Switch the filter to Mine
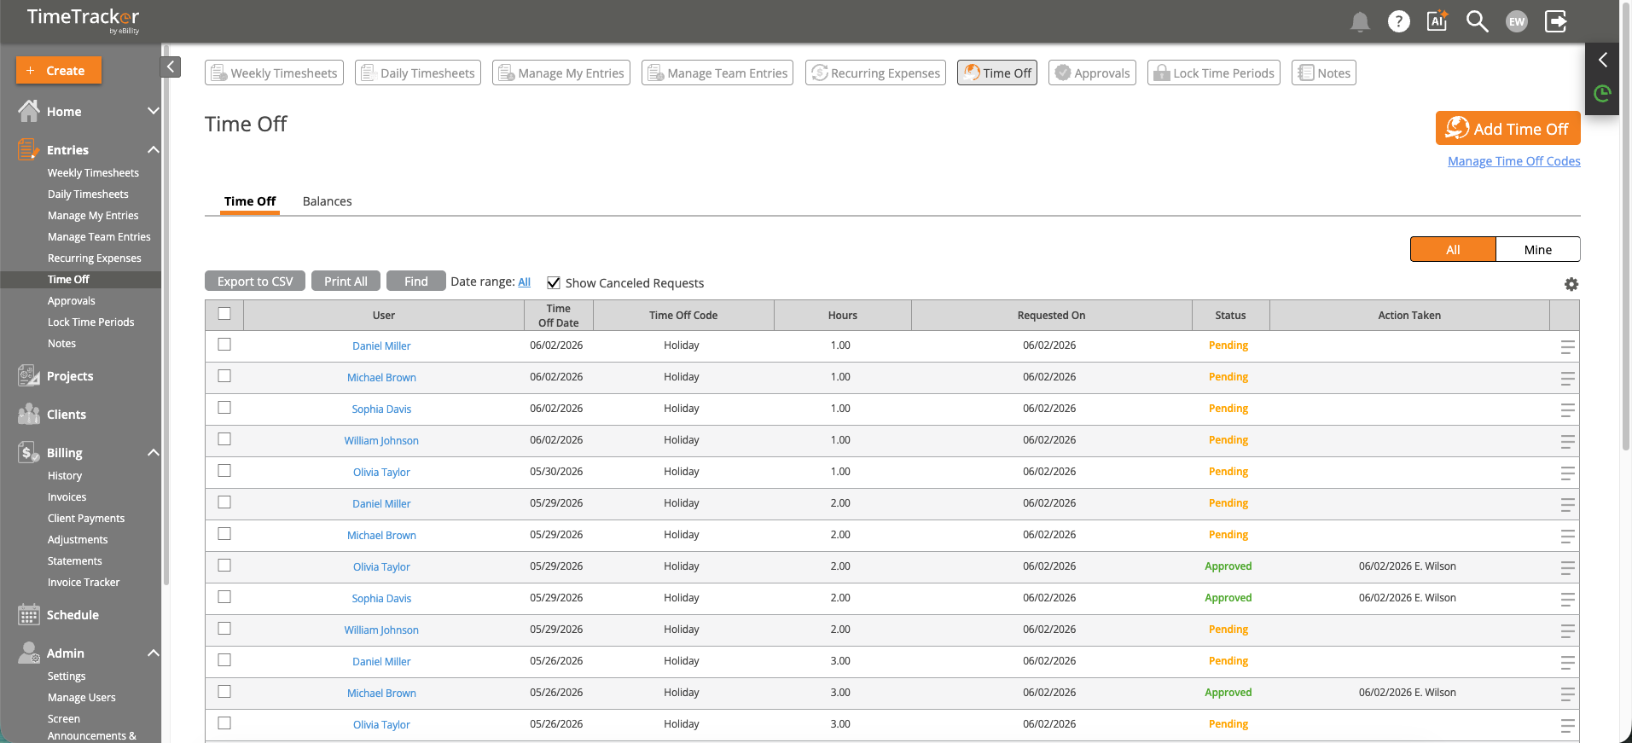The width and height of the screenshot is (1632, 743). click(1538, 249)
